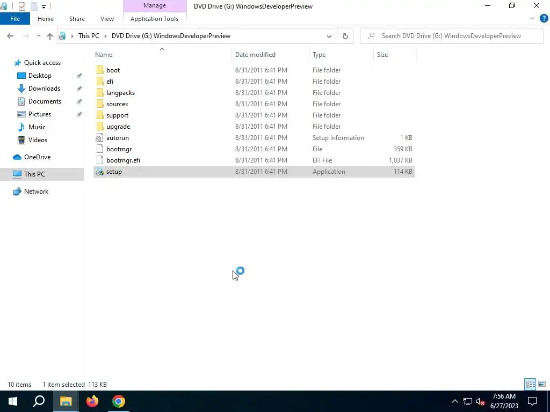Click the File Explorer taskbar icon
The width and height of the screenshot is (550, 412).
[66, 401]
